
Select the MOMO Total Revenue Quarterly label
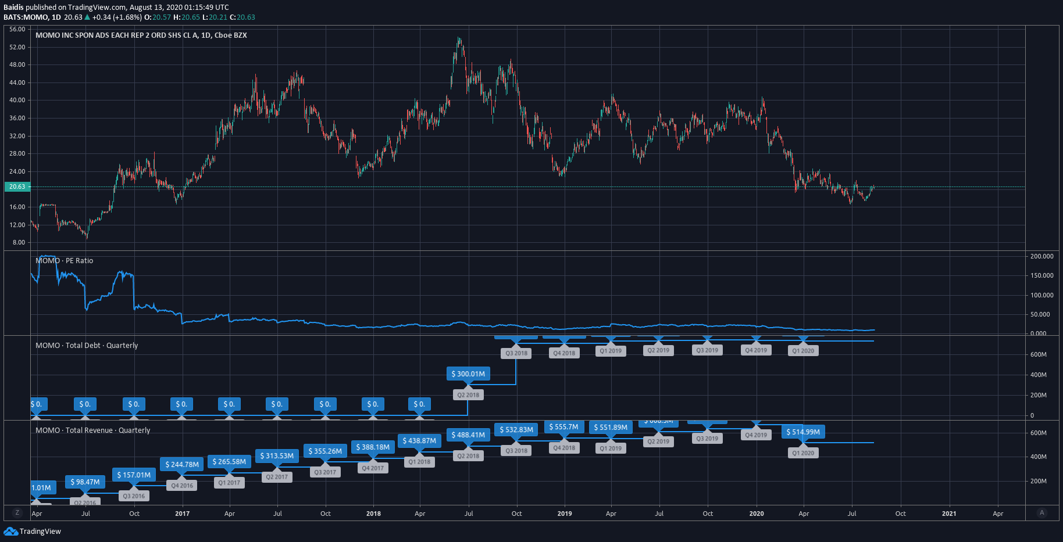pos(92,430)
